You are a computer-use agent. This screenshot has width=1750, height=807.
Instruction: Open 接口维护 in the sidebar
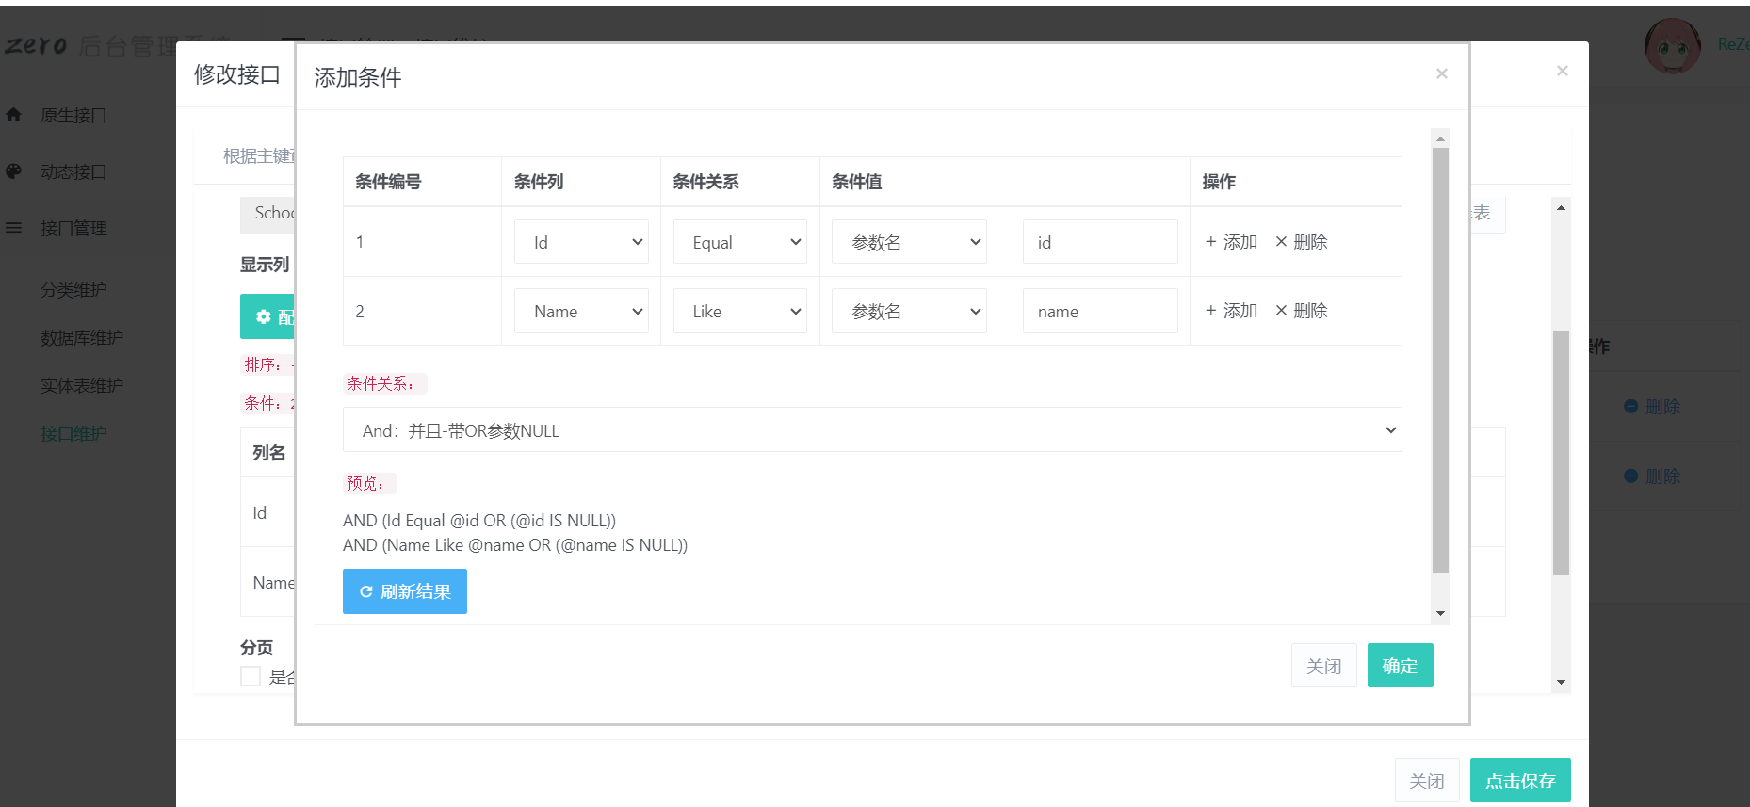tap(73, 433)
